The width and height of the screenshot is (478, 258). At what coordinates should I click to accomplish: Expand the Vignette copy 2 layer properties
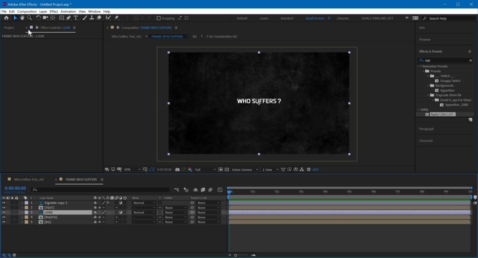[x=21, y=203]
